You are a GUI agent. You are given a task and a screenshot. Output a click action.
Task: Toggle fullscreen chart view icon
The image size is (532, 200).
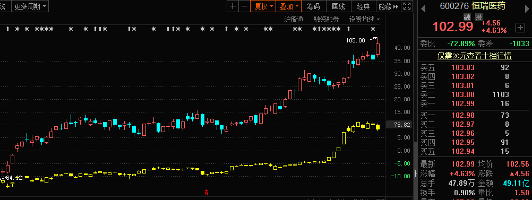coord(407,6)
